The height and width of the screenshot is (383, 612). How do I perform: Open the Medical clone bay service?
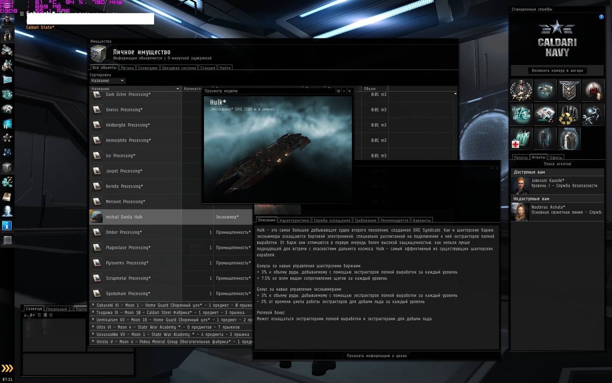click(521, 139)
